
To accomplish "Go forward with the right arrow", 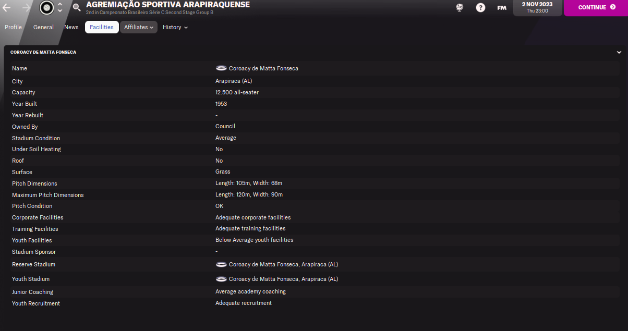I will (26, 8).
